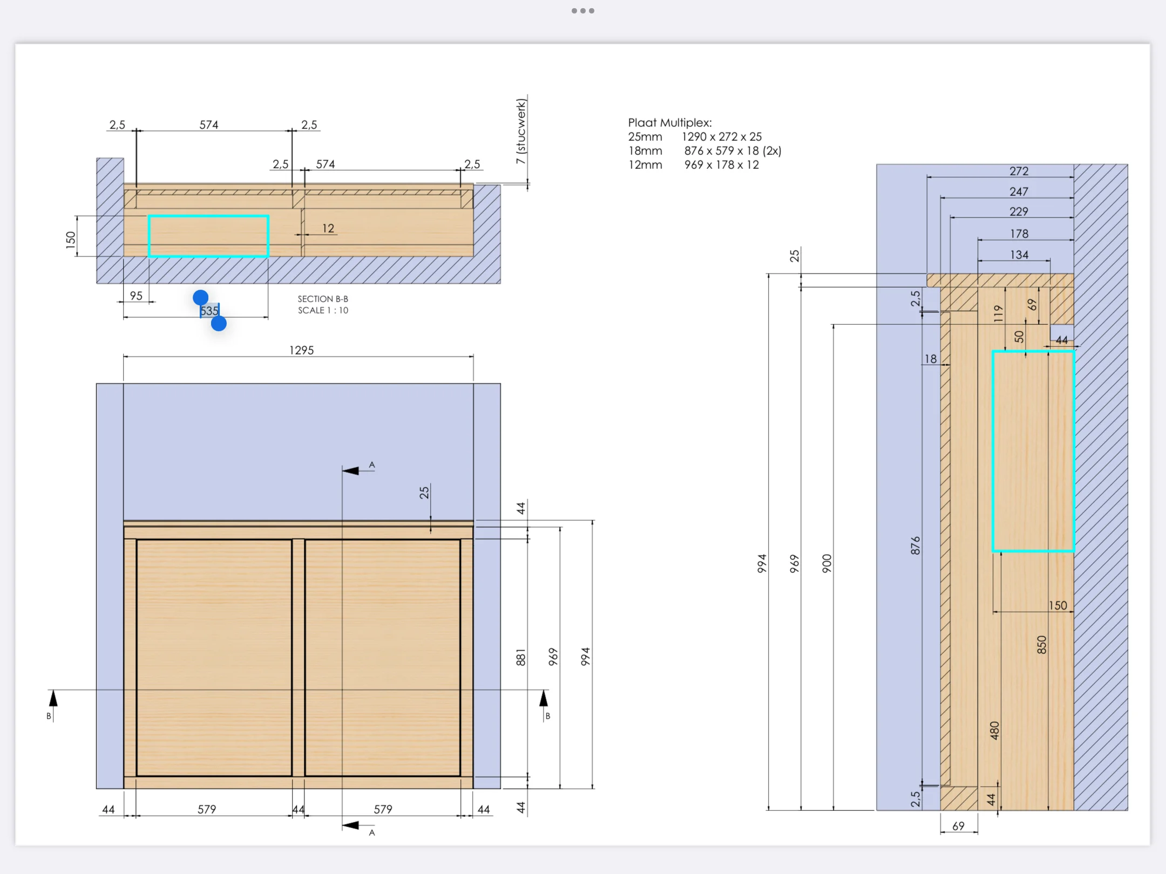Tap the right 579 door width dimension
Image resolution: width=1166 pixels, height=874 pixels.
point(383,809)
